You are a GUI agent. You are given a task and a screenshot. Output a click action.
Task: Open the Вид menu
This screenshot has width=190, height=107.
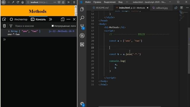tap(120, 2)
